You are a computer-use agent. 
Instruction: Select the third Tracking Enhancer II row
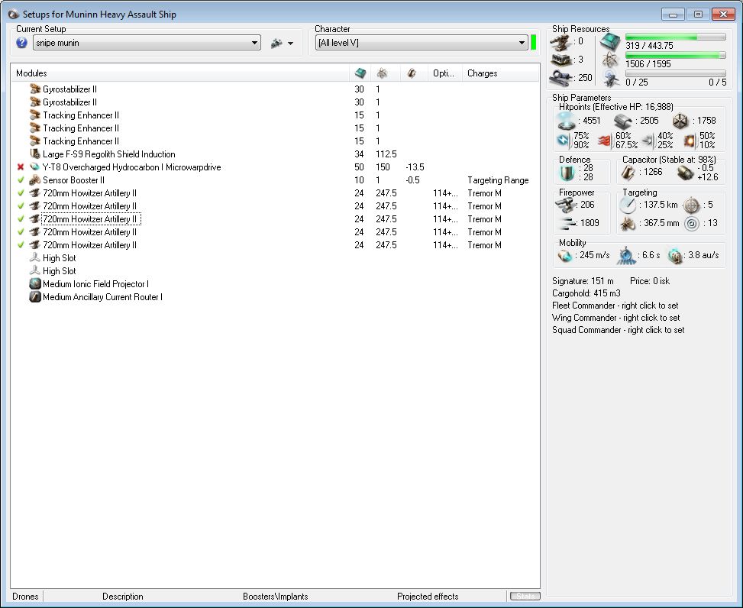click(275, 141)
